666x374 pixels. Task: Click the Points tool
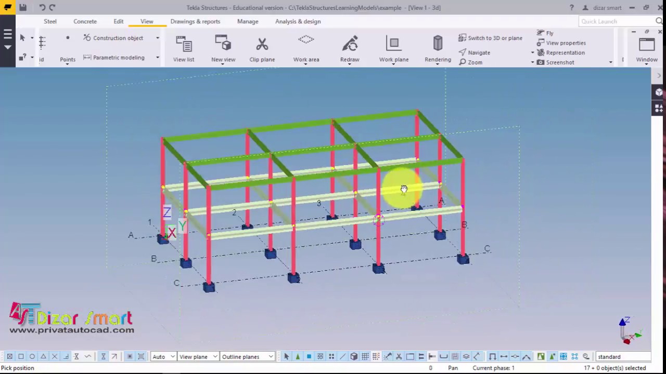pyautogui.click(x=68, y=49)
